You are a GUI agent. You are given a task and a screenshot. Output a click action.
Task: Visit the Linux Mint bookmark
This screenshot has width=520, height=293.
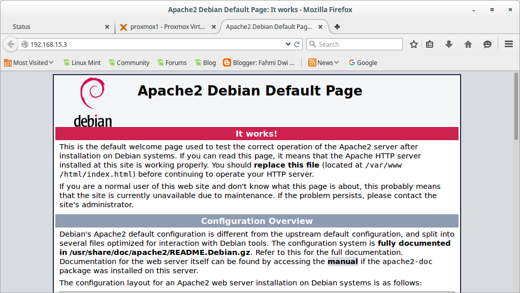click(x=82, y=62)
